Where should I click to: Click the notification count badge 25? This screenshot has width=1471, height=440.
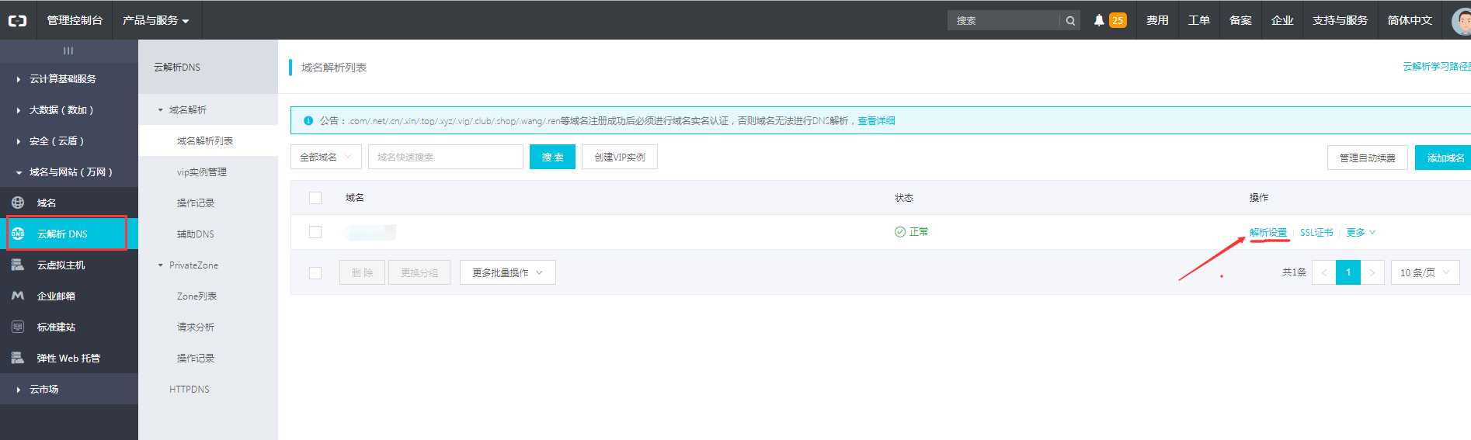[1118, 20]
